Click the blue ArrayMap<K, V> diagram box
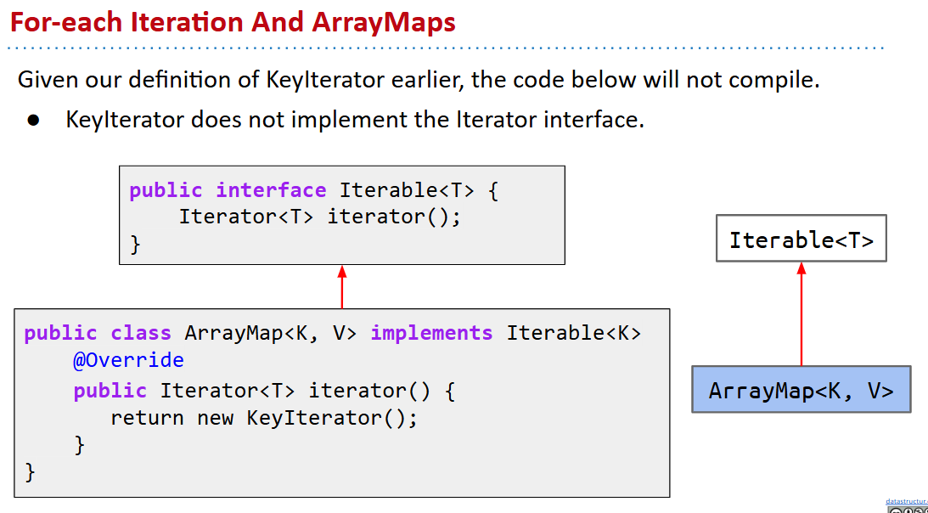Image resolution: width=928 pixels, height=513 pixels. click(801, 390)
